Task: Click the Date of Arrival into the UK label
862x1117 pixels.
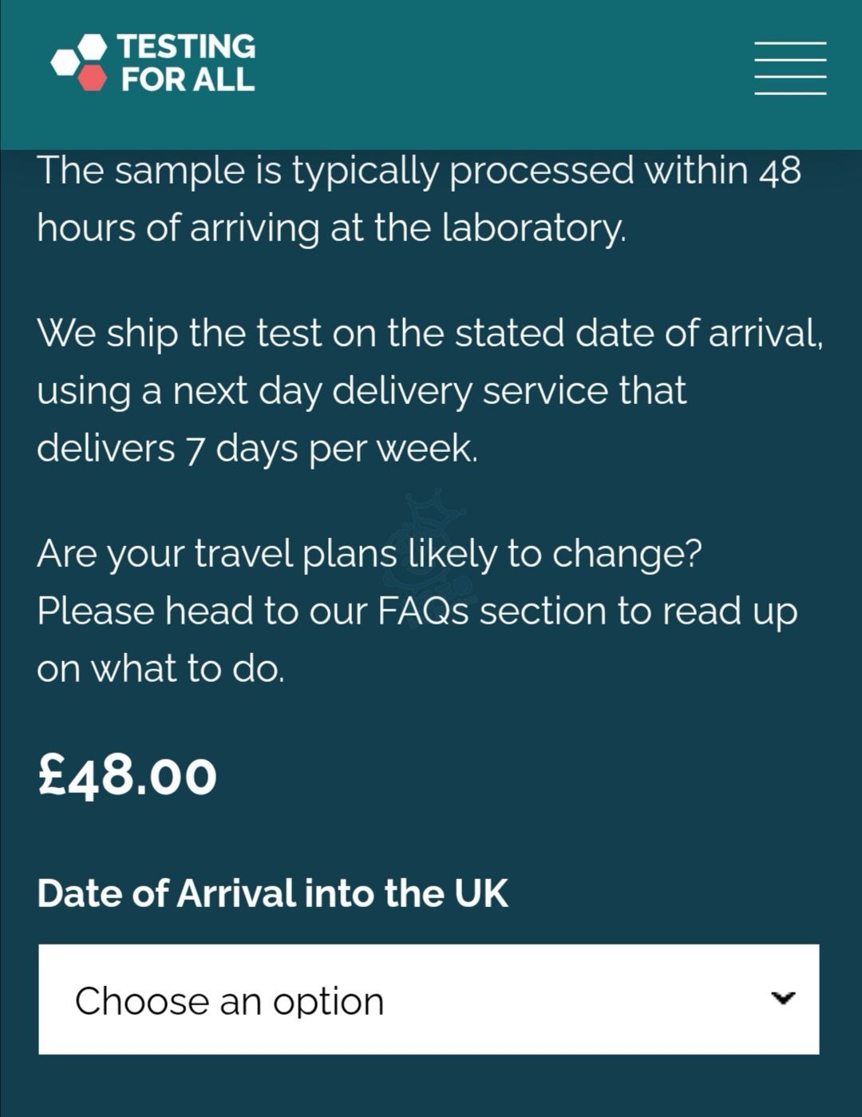Action: (272, 893)
